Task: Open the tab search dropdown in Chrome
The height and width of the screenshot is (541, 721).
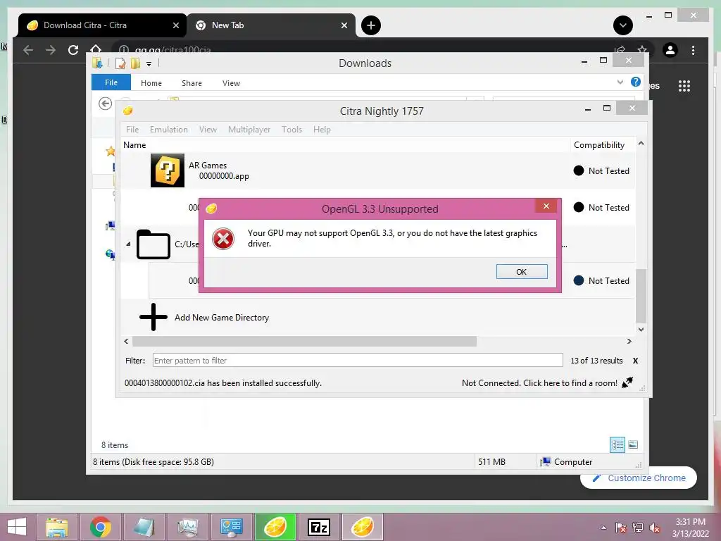Action: pos(623,25)
